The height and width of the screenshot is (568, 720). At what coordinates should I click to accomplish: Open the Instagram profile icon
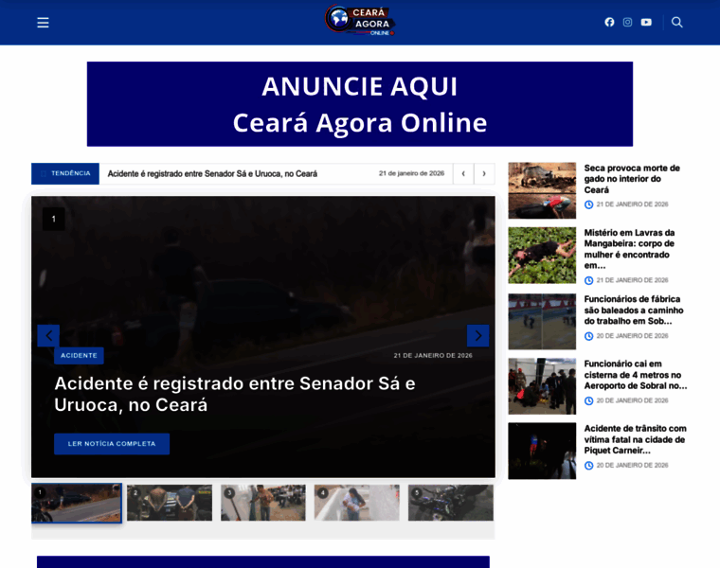click(x=627, y=23)
